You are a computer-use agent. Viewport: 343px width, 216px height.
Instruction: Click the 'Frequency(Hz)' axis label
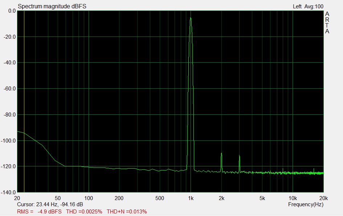(306, 204)
